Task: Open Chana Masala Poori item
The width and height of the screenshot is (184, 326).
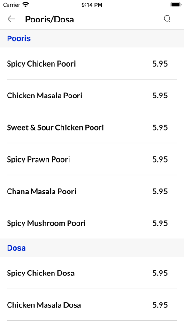Action: click(92, 191)
